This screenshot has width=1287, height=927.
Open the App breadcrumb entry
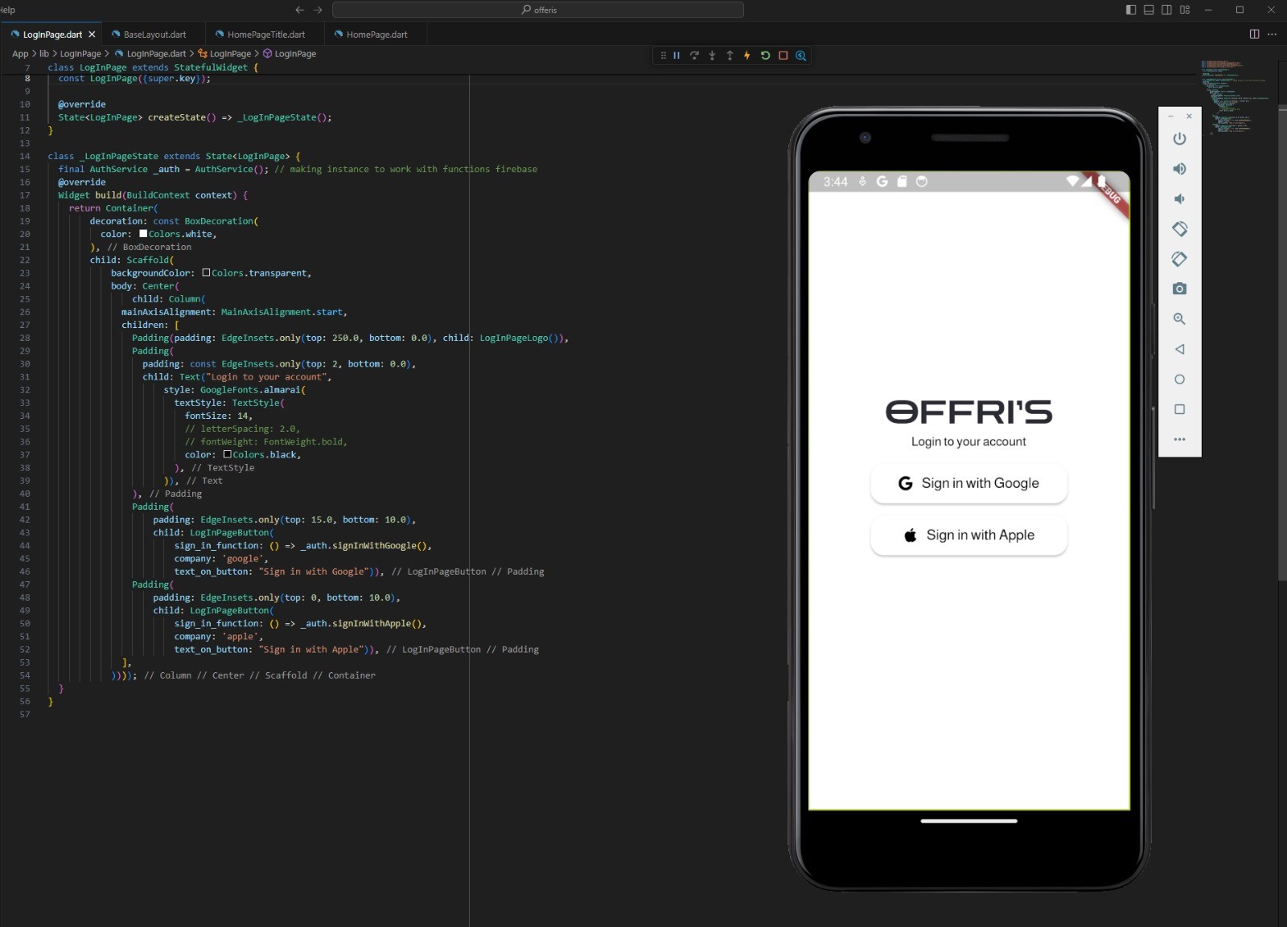pyautogui.click(x=20, y=54)
